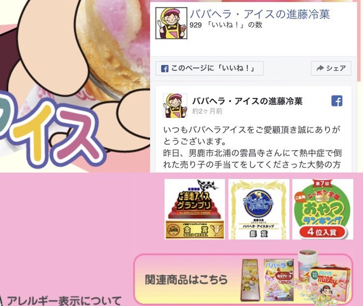Click the Facebook f icon on the like button

coord(165,69)
